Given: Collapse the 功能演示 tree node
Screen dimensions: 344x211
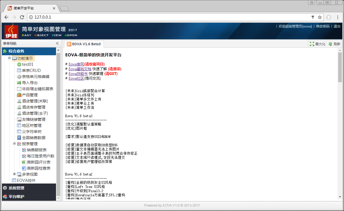Looking at the screenshot, I should (x=9, y=58).
